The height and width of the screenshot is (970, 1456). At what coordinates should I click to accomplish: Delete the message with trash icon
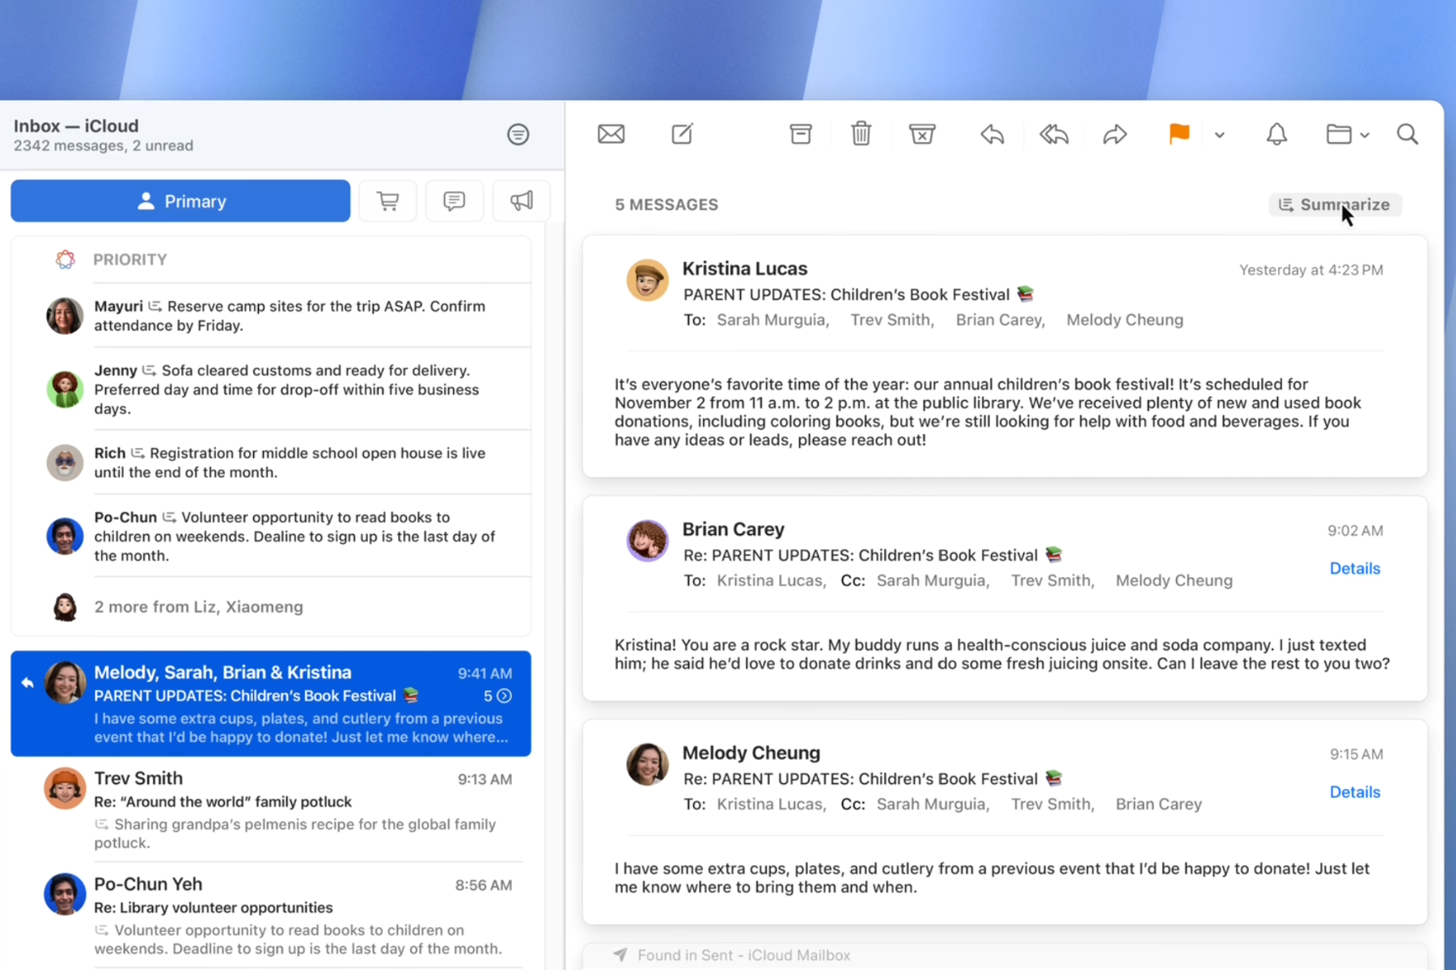point(861,134)
